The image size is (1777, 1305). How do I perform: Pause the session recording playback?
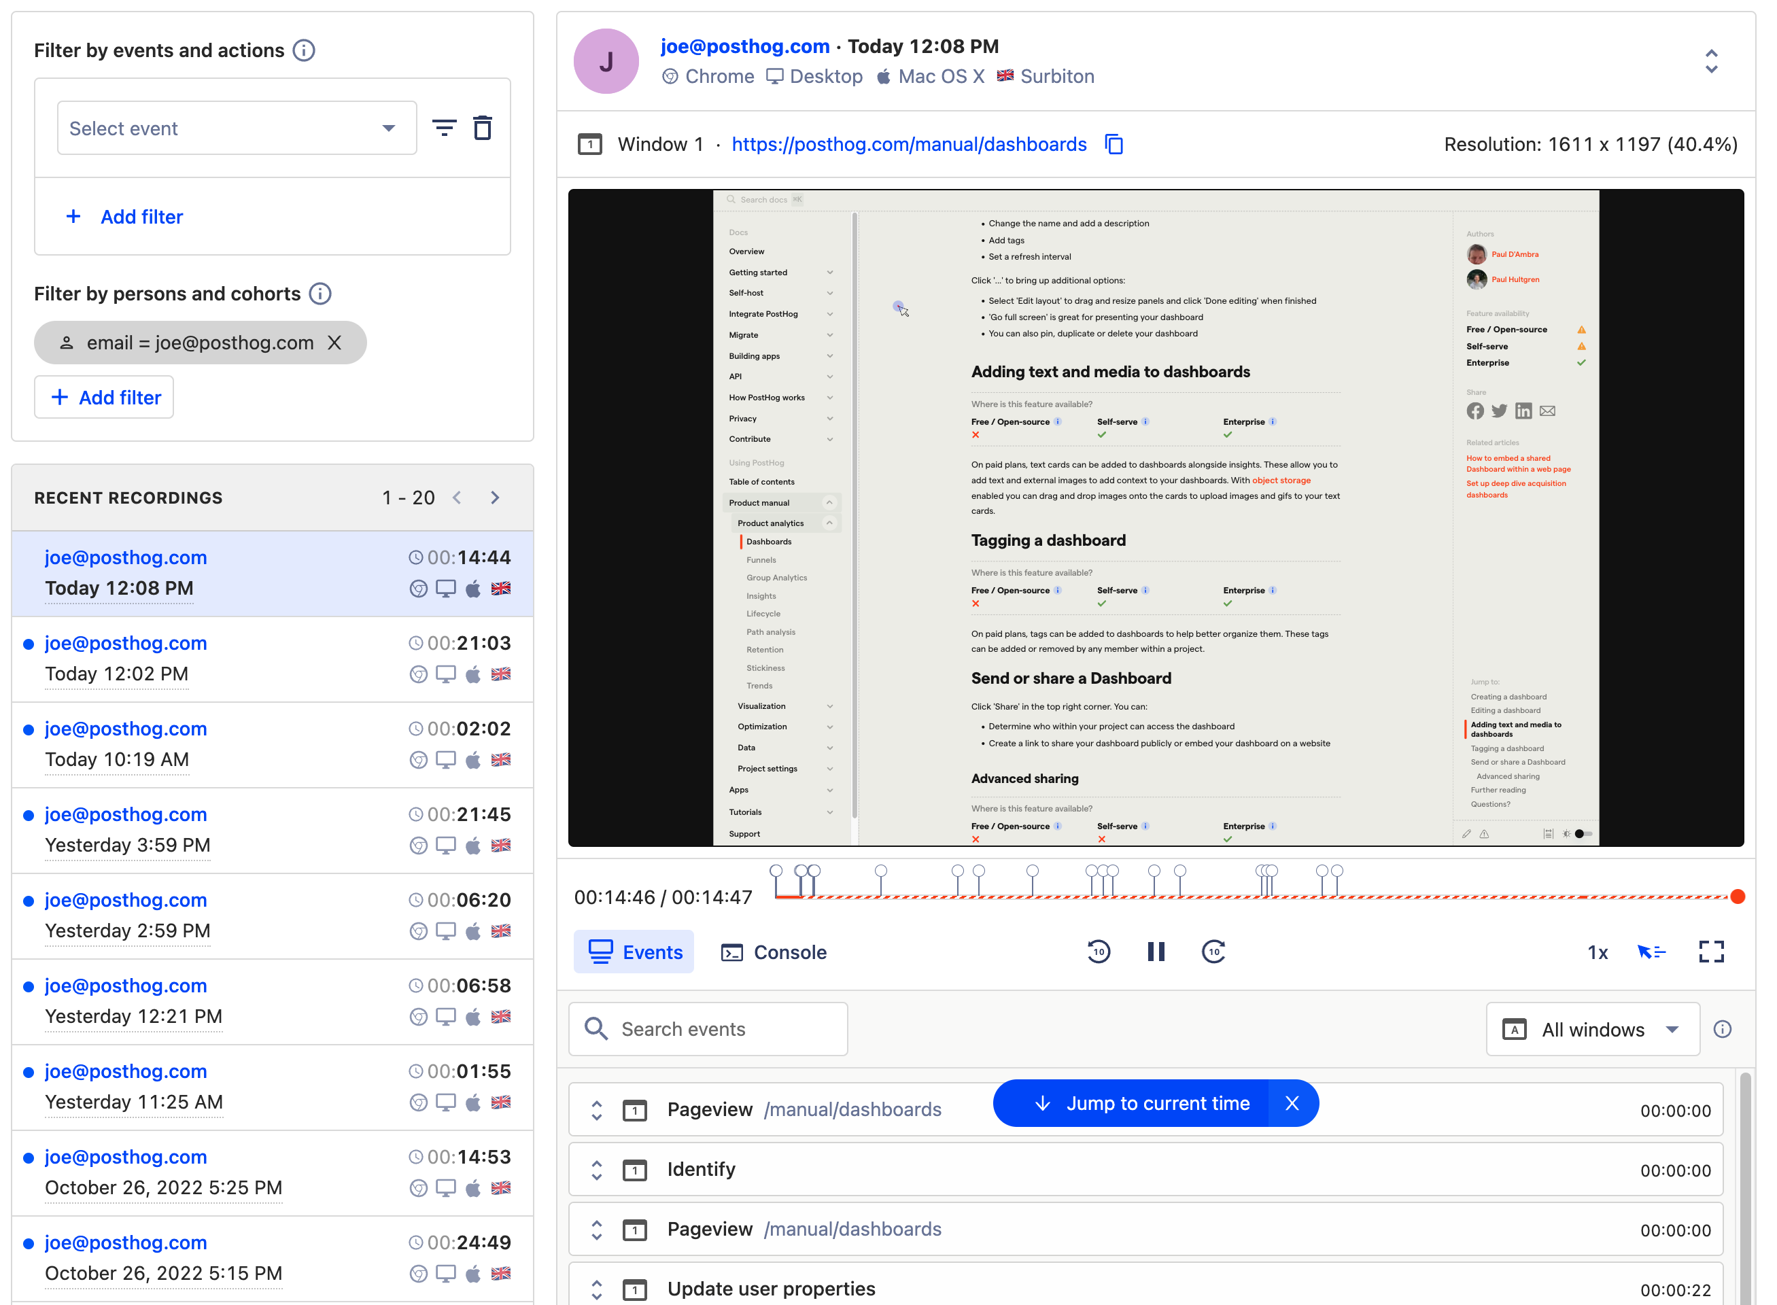[x=1156, y=952]
